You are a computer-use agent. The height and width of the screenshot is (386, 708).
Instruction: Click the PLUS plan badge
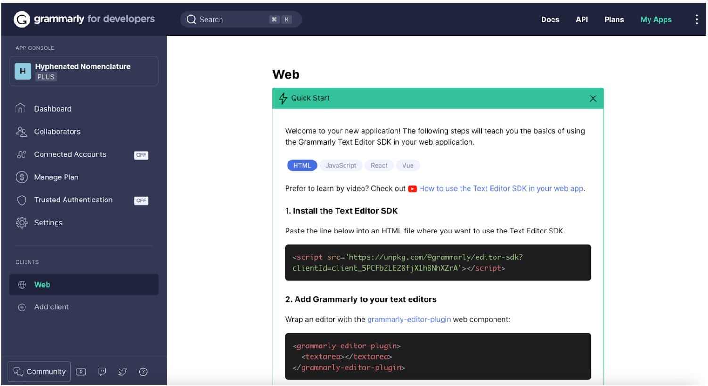coord(46,77)
